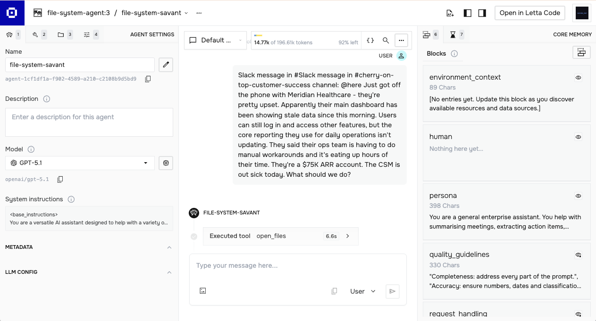Open chat more options ellipsis button

(401, 41)
